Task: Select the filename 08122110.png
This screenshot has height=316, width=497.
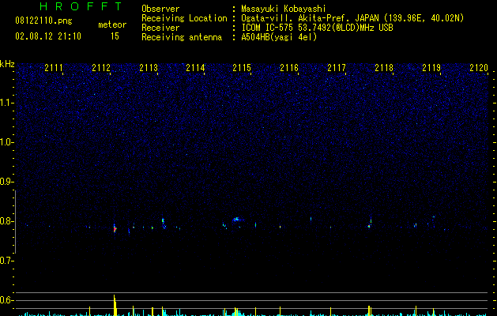Action: tap(43, 21)
